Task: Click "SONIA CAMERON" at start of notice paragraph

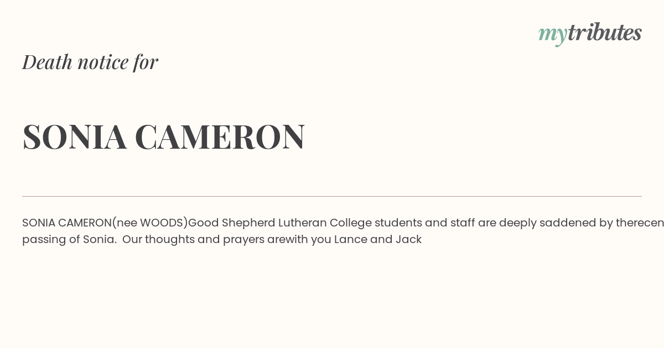Action: [67, 223]
